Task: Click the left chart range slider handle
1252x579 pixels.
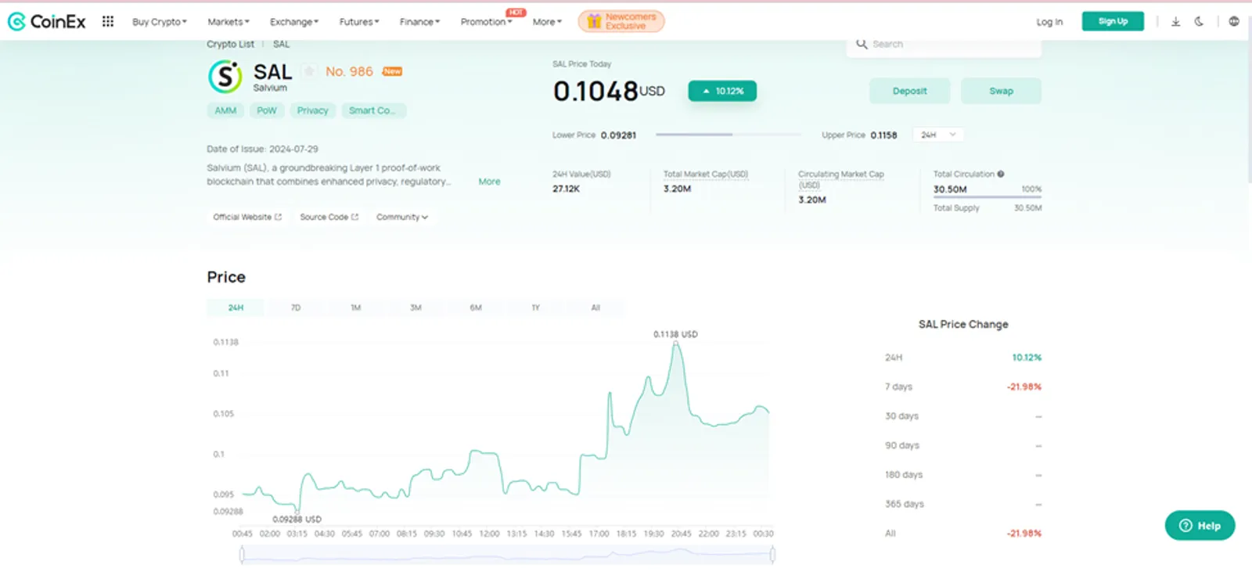Action: point(242,555)
